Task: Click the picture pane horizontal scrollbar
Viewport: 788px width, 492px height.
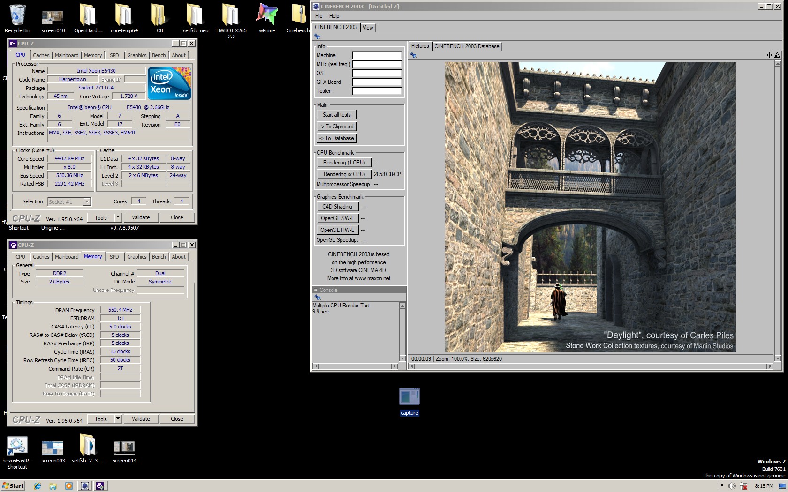Action: [x=591, y=366]
